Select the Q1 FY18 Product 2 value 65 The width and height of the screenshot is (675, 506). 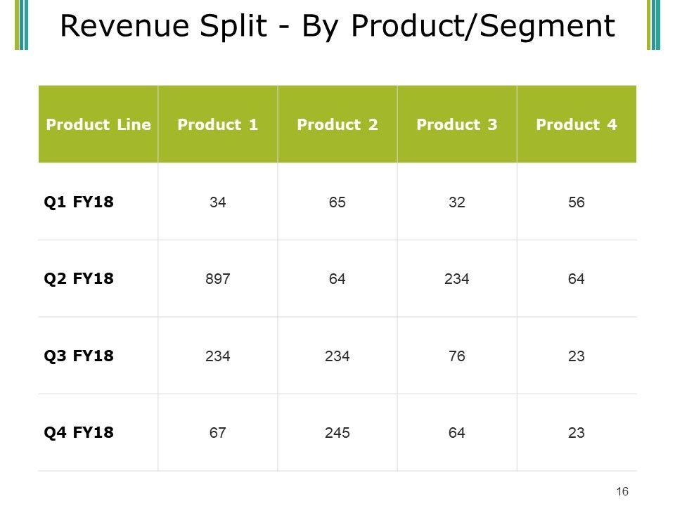pos(337,202)
